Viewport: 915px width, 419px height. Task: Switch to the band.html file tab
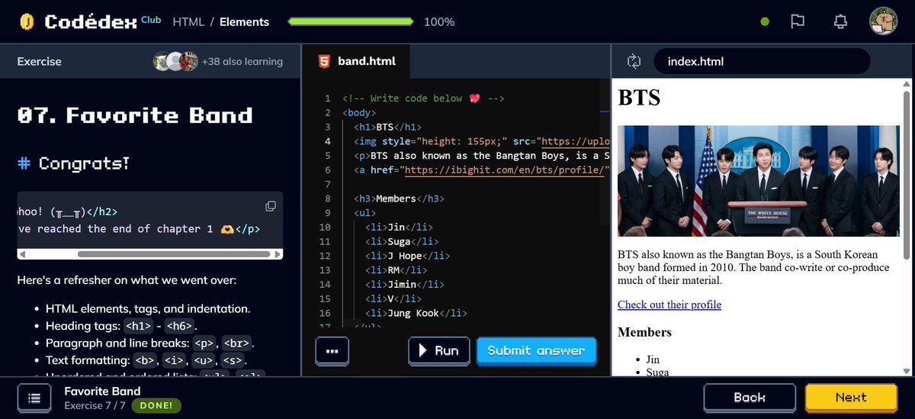[x=357, y=61]
